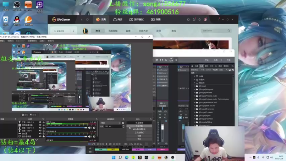The image size is (286, 161).
Task: Toggle visibility of the display capture source
Action: point(40,136)
